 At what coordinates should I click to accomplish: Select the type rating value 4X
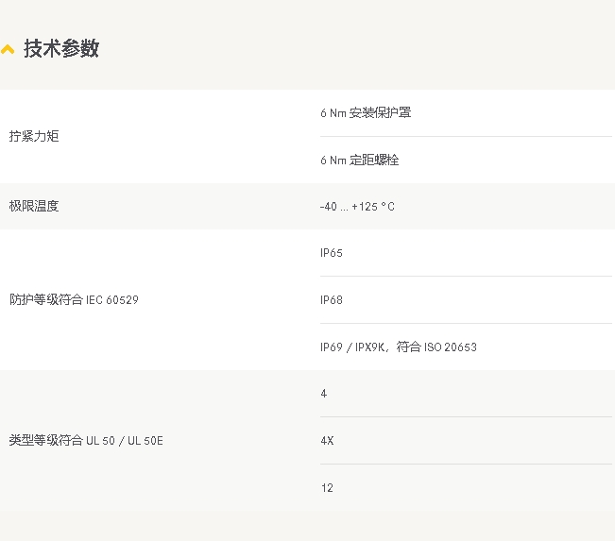pyautogui.click(x=327, y=440)
